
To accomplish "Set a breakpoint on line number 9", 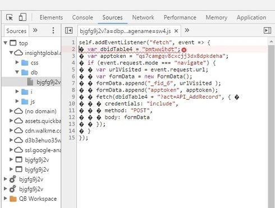I will (73, 96).
